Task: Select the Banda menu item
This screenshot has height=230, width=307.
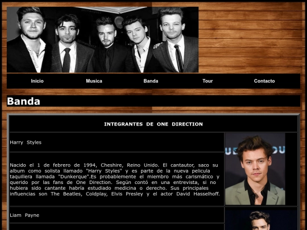Action: pyautogui.click(x=151, y=81)
